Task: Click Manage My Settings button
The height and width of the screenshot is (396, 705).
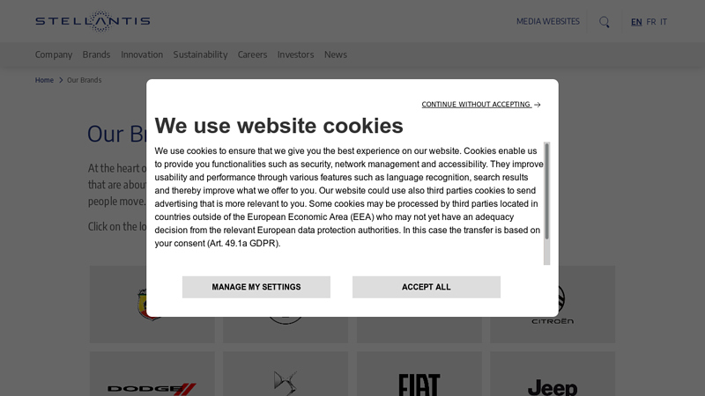Action: pyautogui.click(x=256, y=287)
